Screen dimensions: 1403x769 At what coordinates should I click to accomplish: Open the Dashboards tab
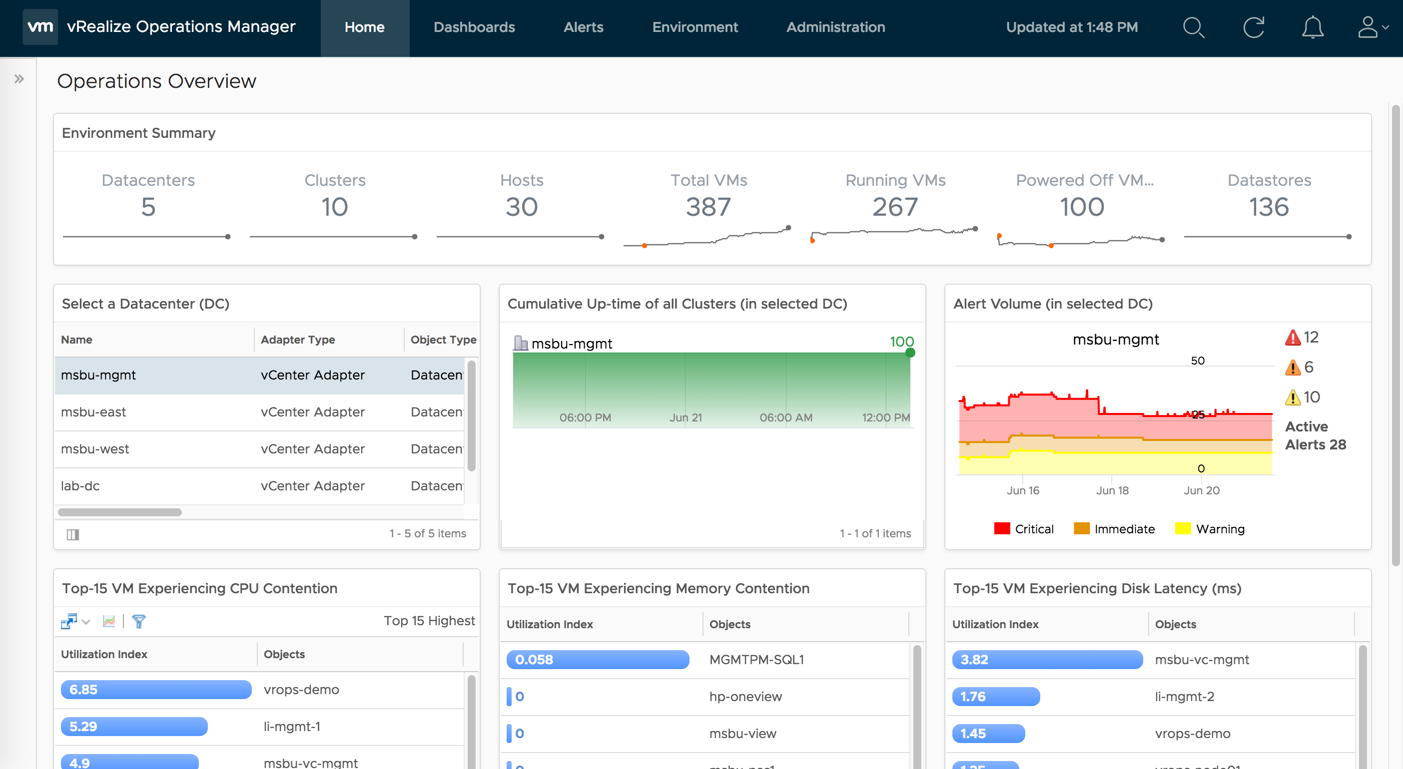[474, 27]
